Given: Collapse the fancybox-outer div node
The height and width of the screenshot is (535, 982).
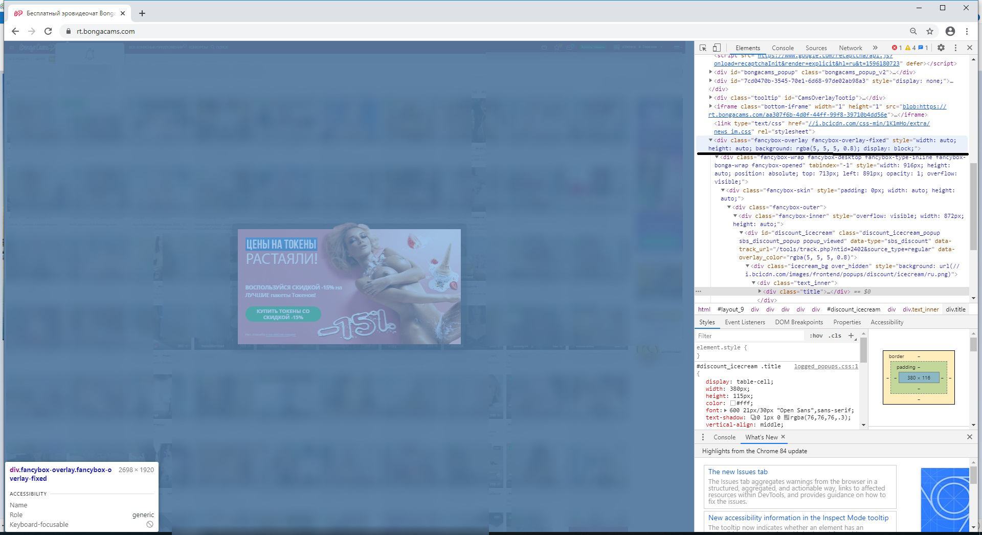Looking at the screenshot, I should [729, 207].
